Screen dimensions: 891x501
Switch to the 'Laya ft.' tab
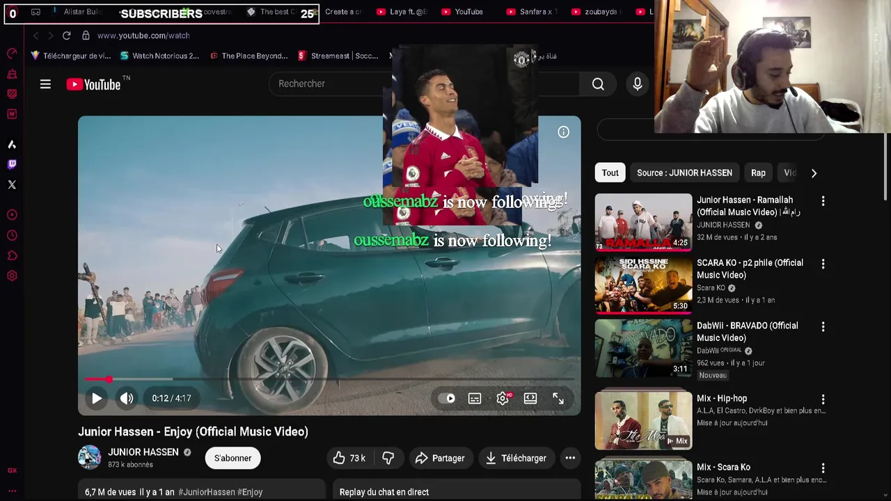[402, 12]
